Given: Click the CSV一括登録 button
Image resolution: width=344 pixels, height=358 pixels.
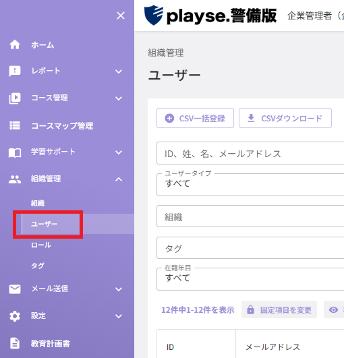Looking at the screenshot, I should 195,118.
